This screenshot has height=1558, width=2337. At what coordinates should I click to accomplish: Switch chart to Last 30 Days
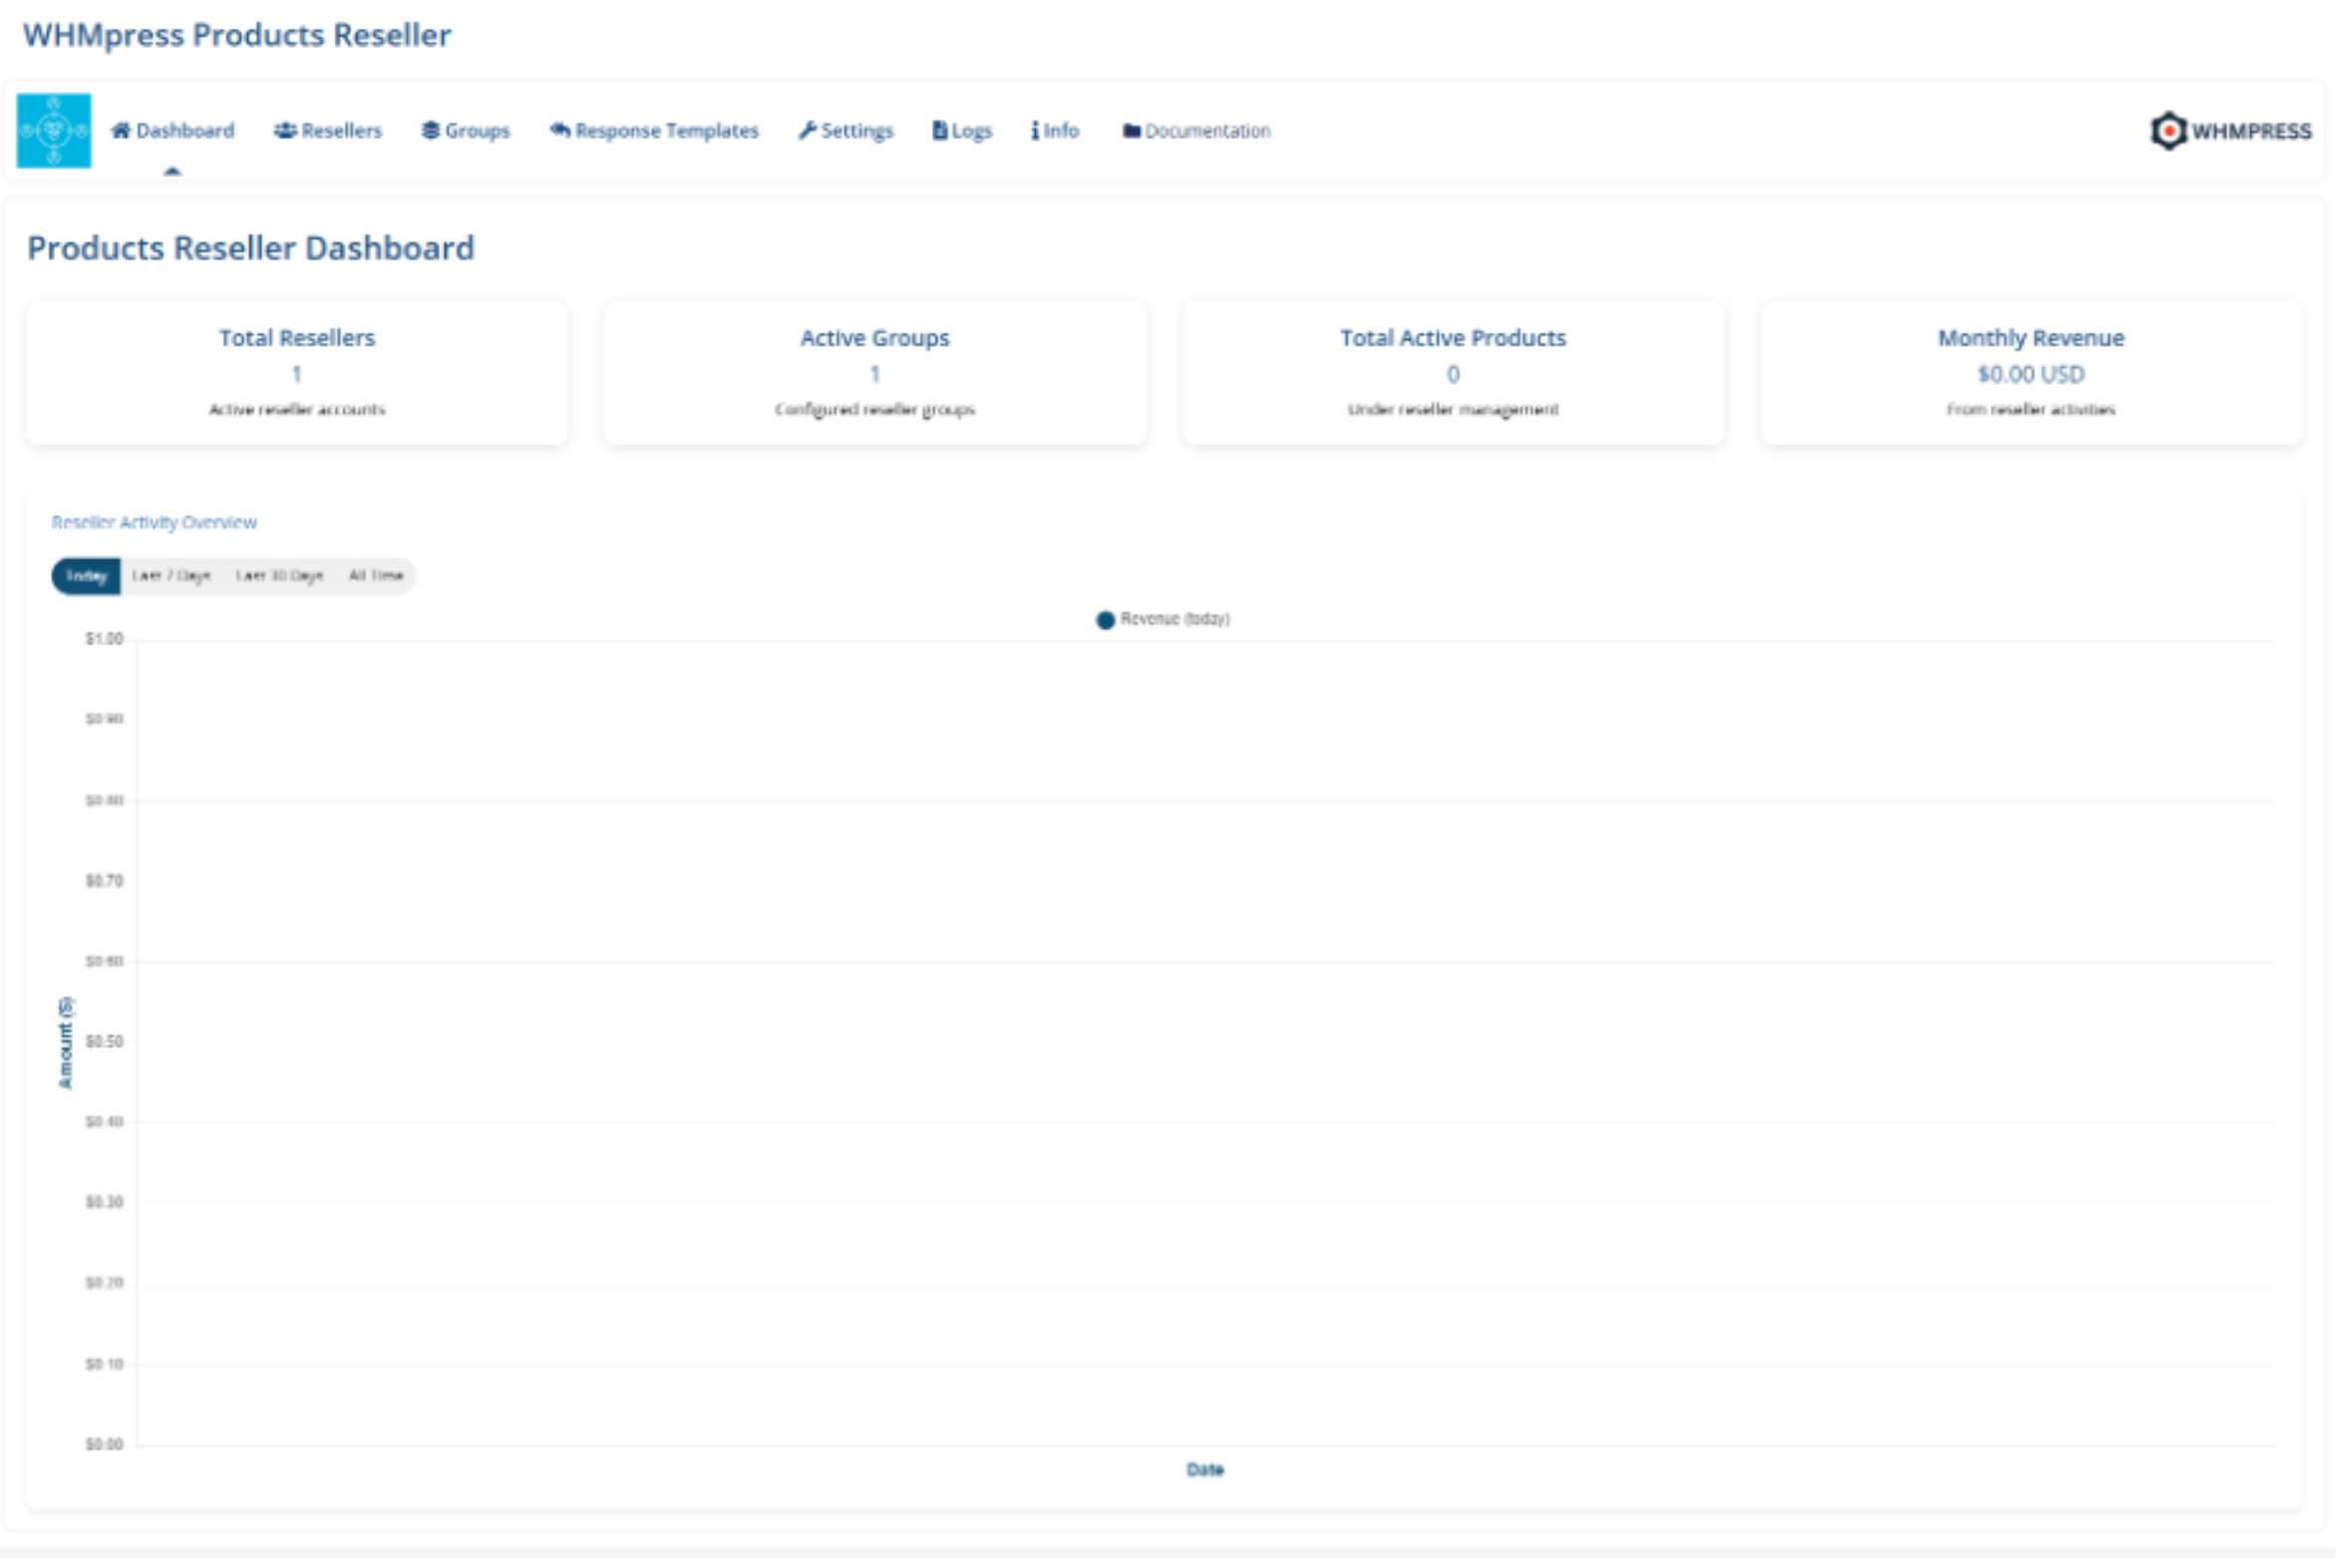279,576
